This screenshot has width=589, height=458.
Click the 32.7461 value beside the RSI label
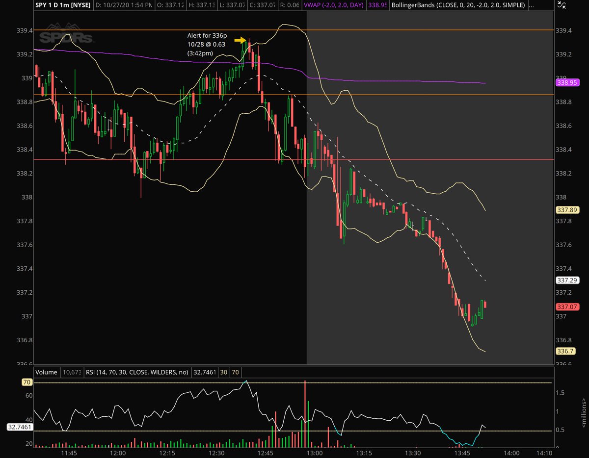click(x=204, y=372)
